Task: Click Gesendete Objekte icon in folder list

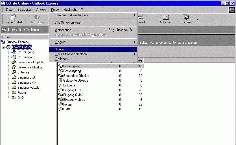Action: click(x=60, y=75)
